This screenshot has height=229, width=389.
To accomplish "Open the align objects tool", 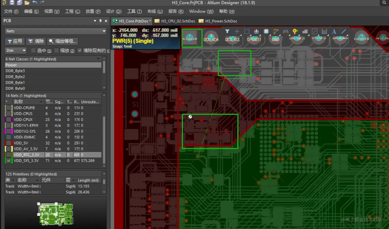I will pos(257,32).
